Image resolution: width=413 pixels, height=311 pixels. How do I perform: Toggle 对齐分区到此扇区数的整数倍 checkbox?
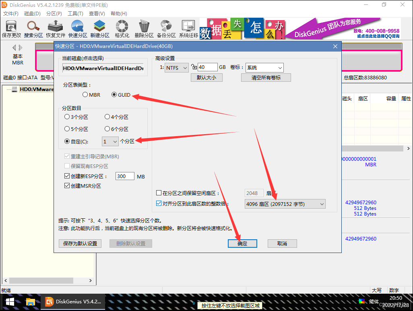pyautogui.click(x=159, y=203)
